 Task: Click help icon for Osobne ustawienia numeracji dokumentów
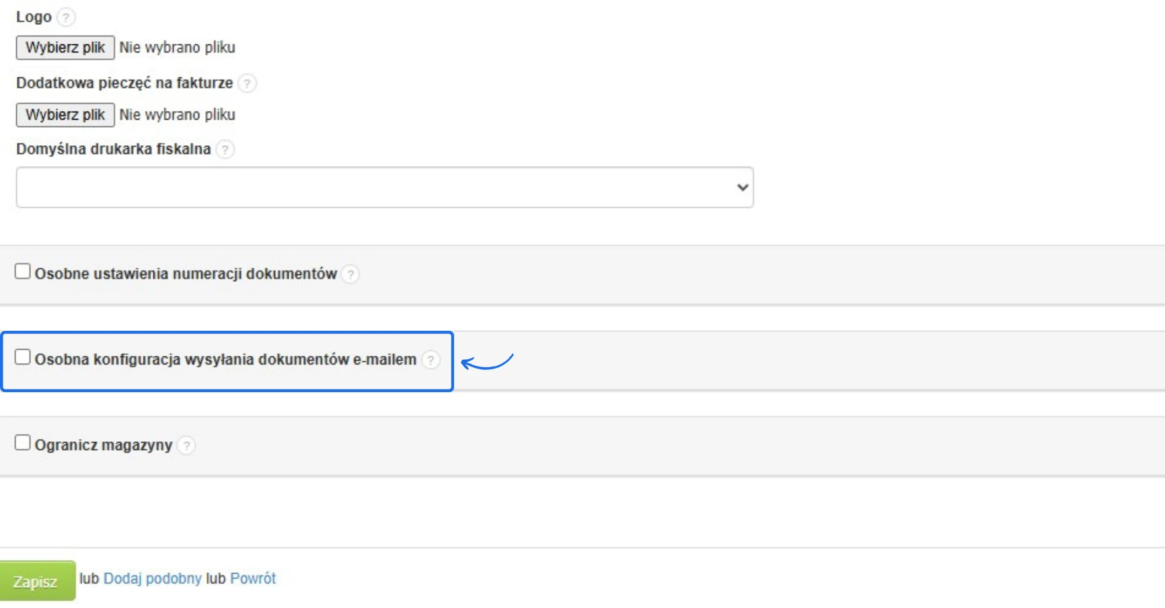(x=350, y=274)
